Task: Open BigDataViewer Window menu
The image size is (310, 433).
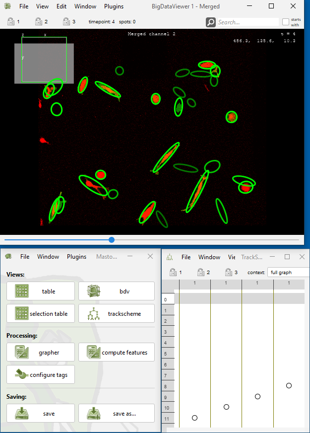Action: pyautogui.click(x=85, y=6)
